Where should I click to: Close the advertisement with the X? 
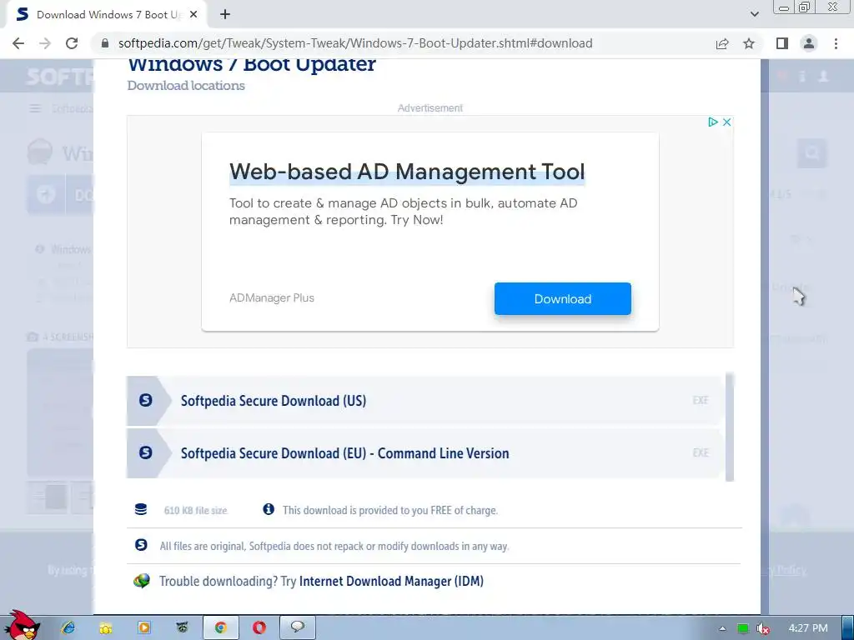tap(726, 122)
